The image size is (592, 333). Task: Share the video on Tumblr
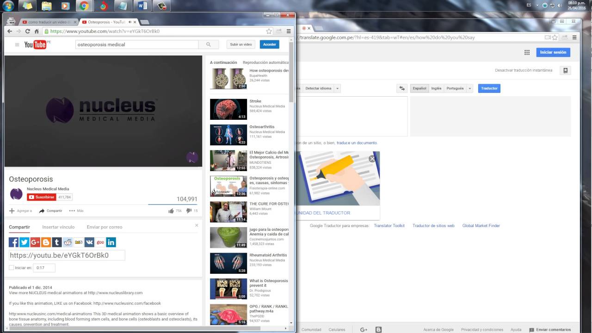coord(57,242)
